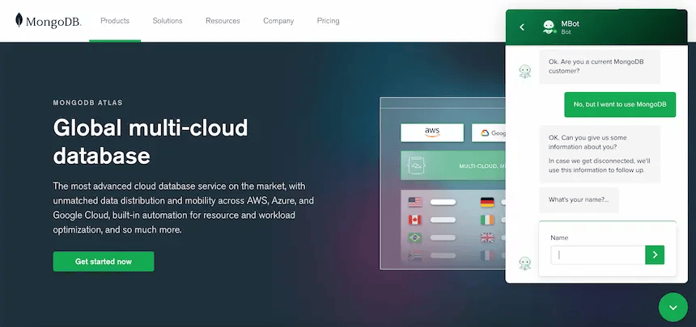The width and height of the screenshot is (696, 327).
Task: Collapse the chat with the round chevron button
Action: click(673, 307)
